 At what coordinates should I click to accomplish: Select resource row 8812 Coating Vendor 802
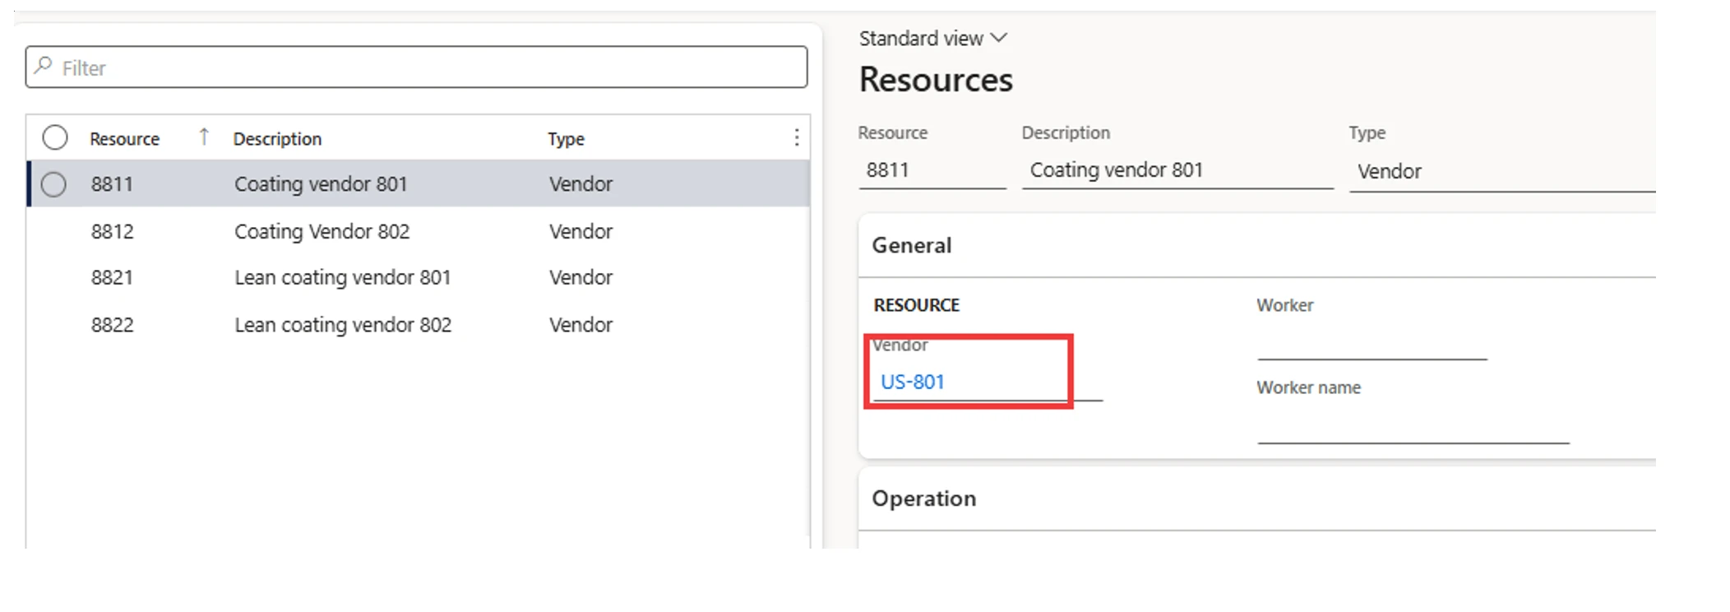pos(321,232)
